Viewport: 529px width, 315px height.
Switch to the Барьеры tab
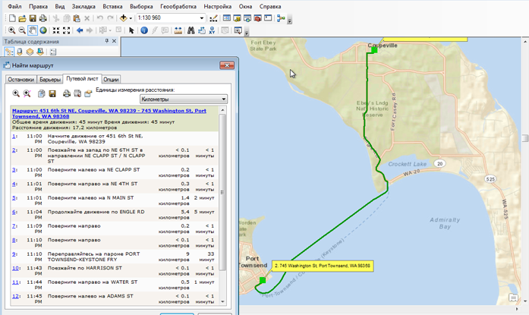pos(50,79)
